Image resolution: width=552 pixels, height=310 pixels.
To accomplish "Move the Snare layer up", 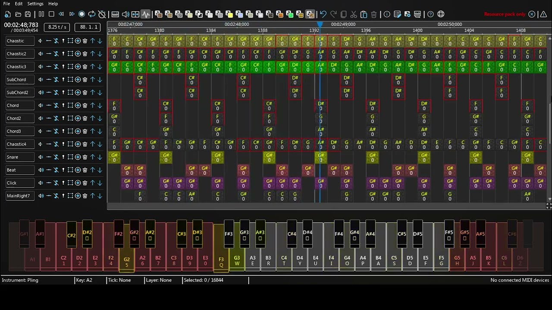I will tap(92, 157).
